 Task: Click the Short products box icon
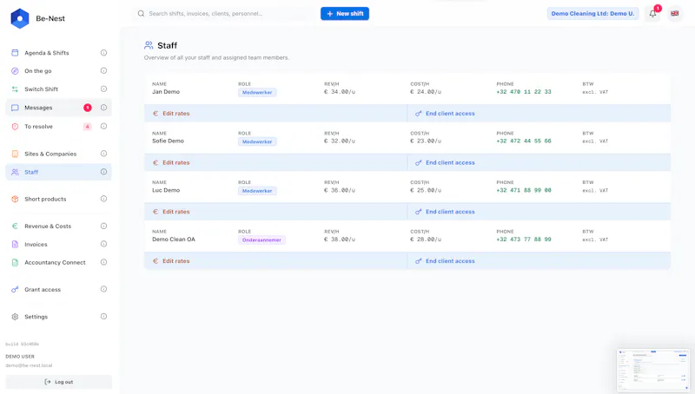point(15,199)
